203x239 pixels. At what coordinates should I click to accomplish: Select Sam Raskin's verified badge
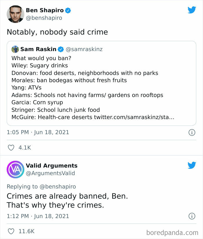click(x=61, y=49)
